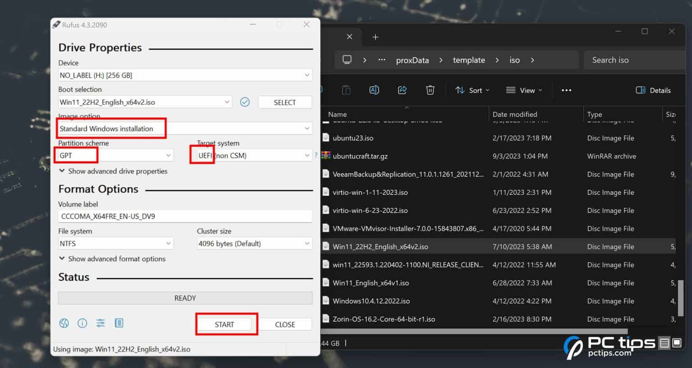Click the START button in Rufus
The image size is (692, 368).
click(x=225, y=324)
